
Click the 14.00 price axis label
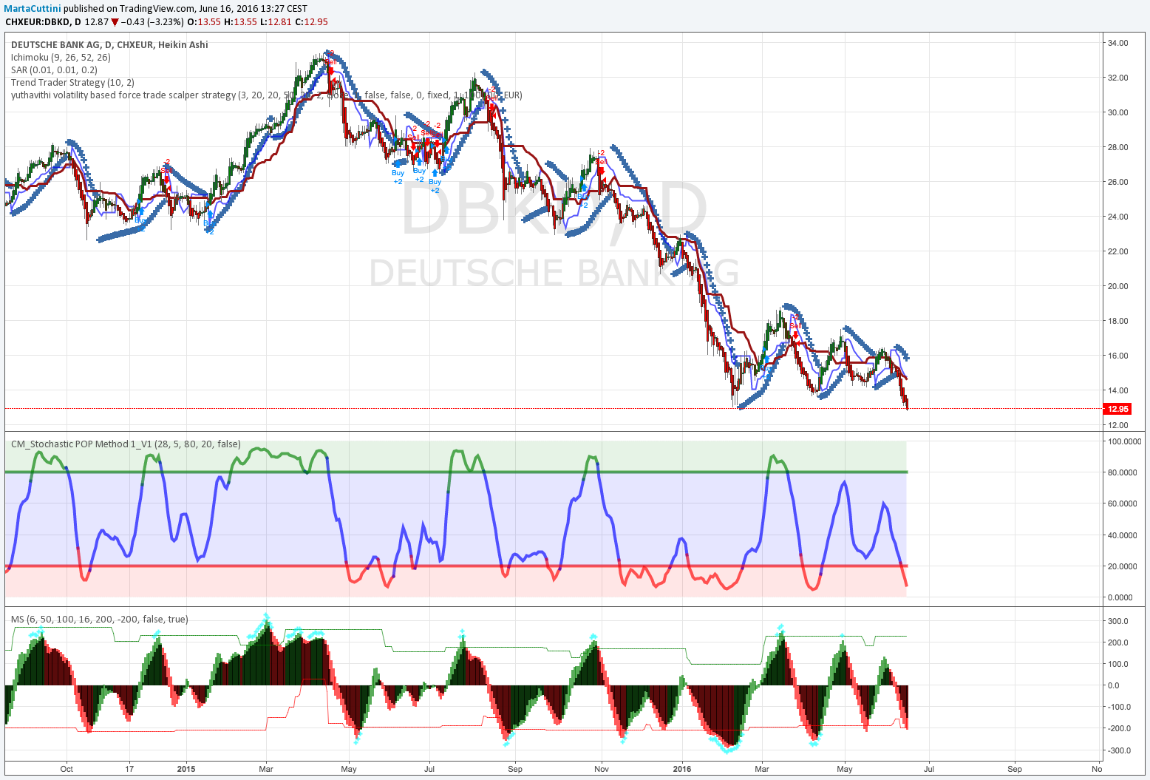(x=1117, y=390)
